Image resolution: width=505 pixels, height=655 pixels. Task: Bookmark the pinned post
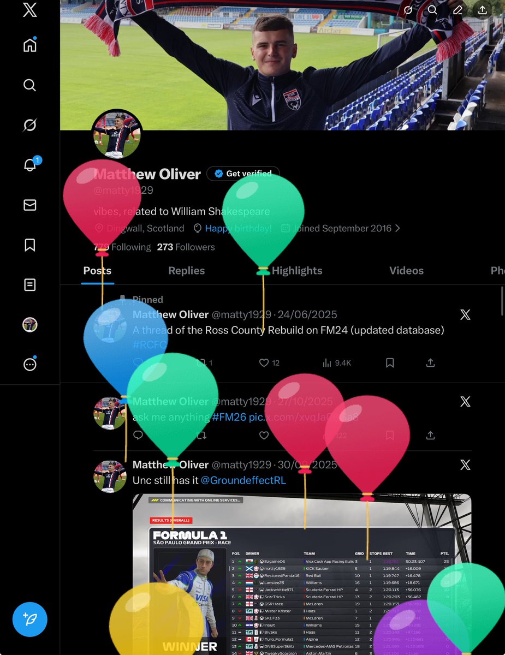(390, 362)
